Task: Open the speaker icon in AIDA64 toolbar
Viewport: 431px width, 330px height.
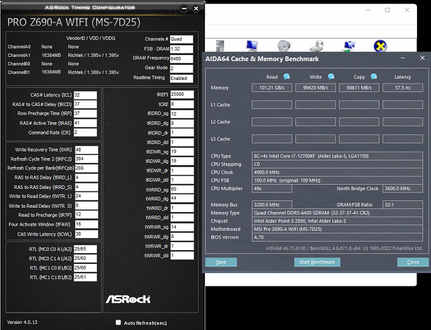Action: [x=284, y=46]
